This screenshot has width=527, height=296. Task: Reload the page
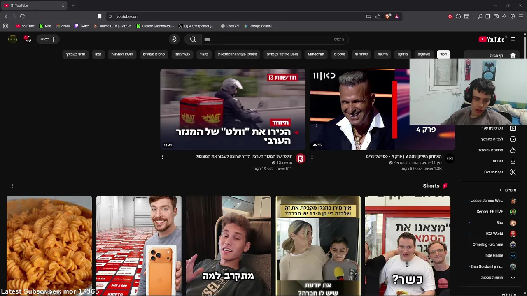[x=22, y=16]
